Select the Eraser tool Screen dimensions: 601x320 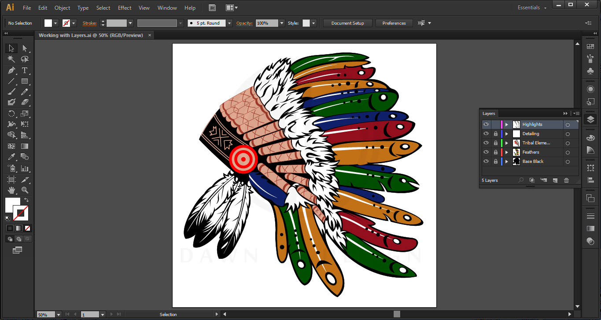pyautogui.click(x=25, y=102)
